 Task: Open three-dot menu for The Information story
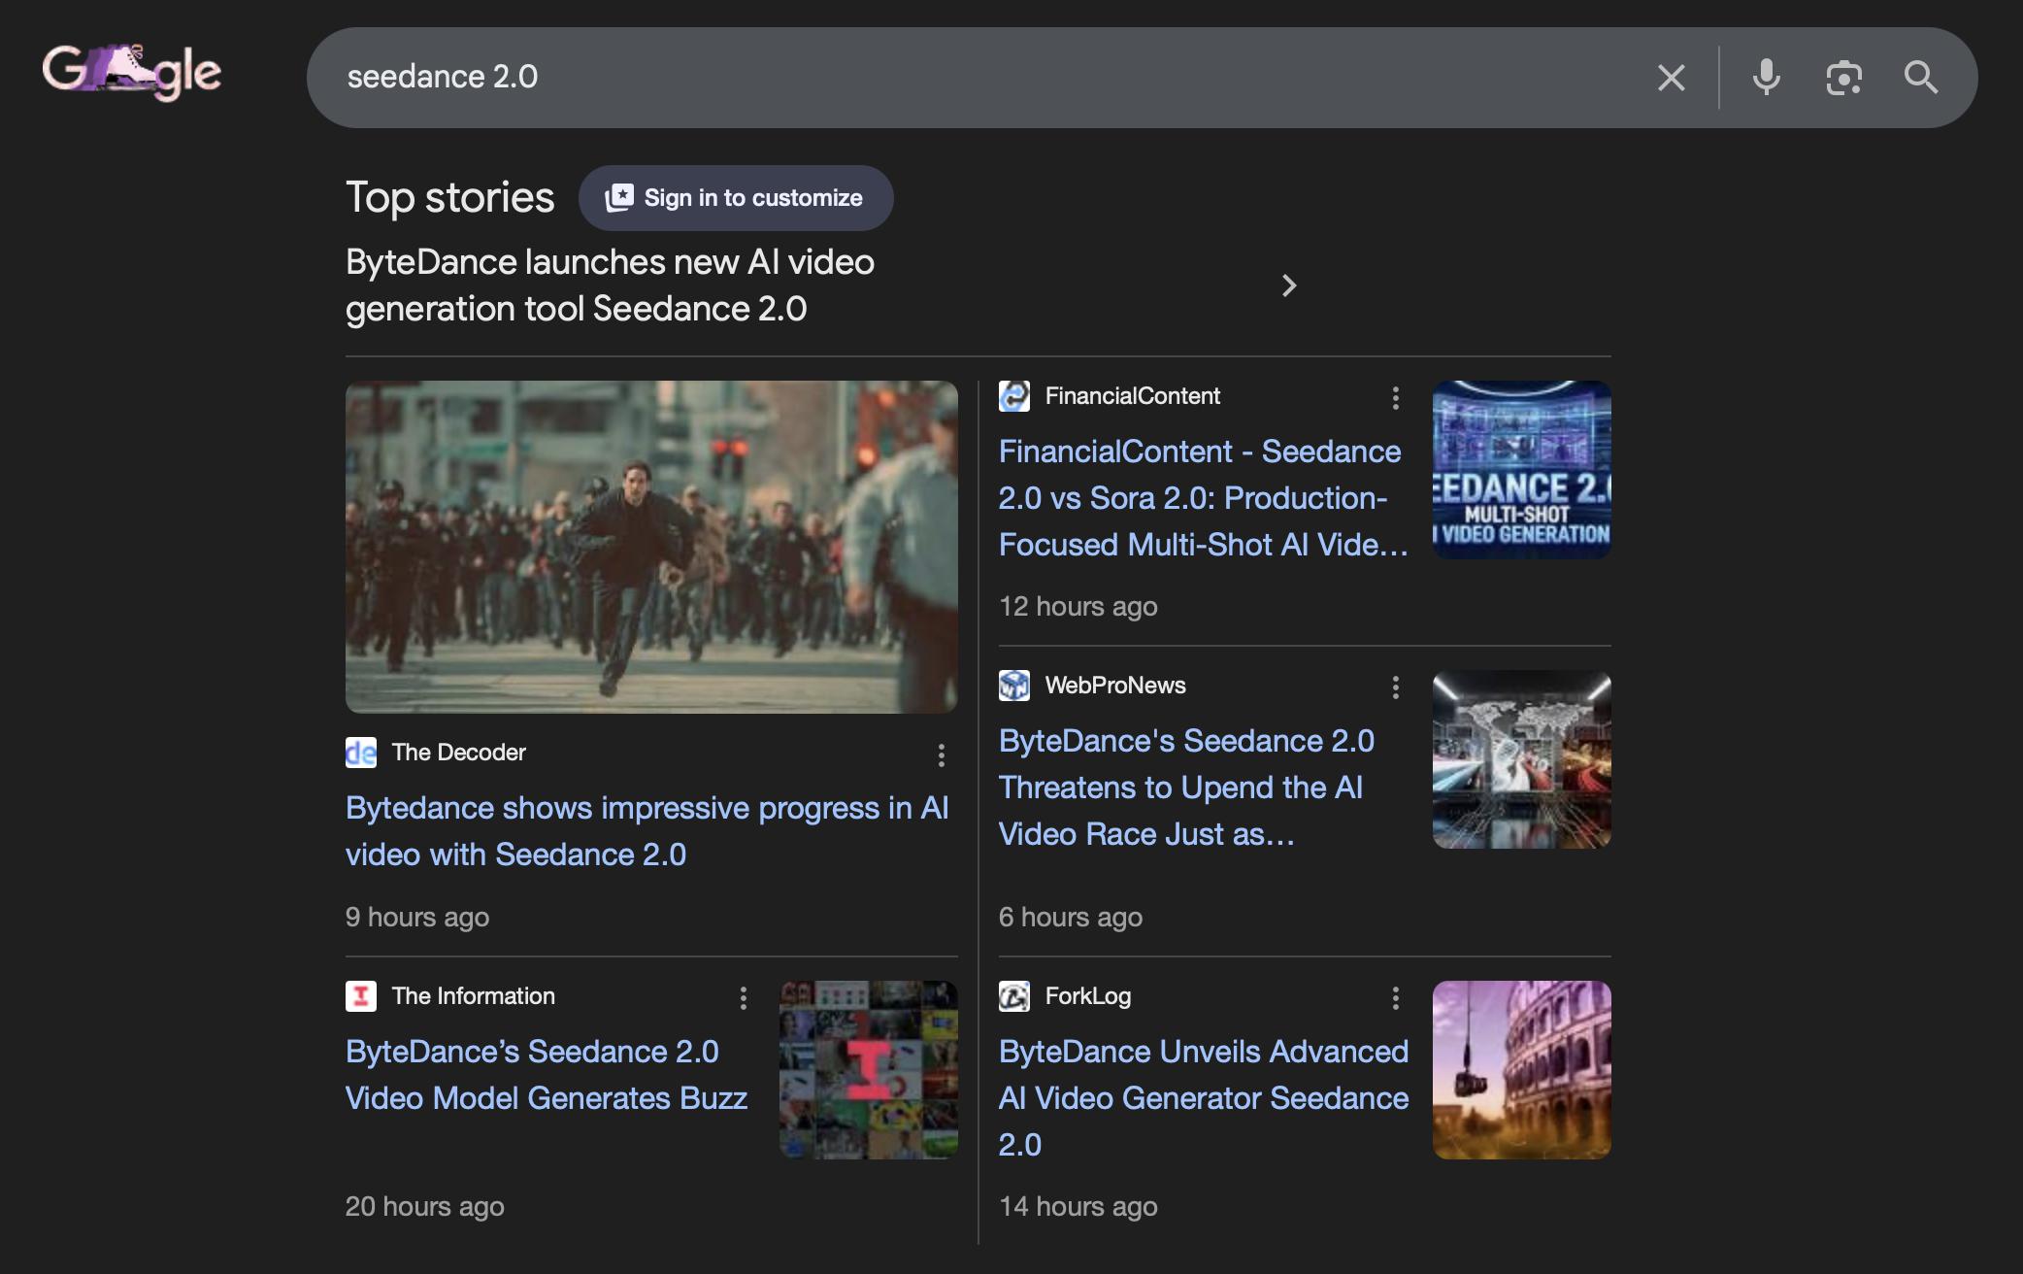(x=743, y=998)
